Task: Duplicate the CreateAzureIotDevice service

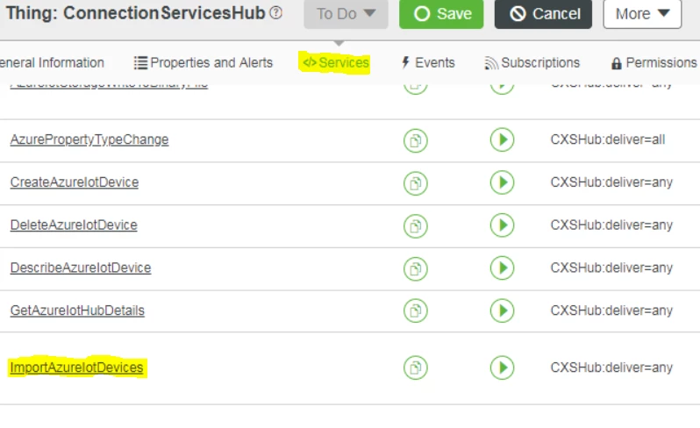Action: pyautogui.click(x=416, y=183)
